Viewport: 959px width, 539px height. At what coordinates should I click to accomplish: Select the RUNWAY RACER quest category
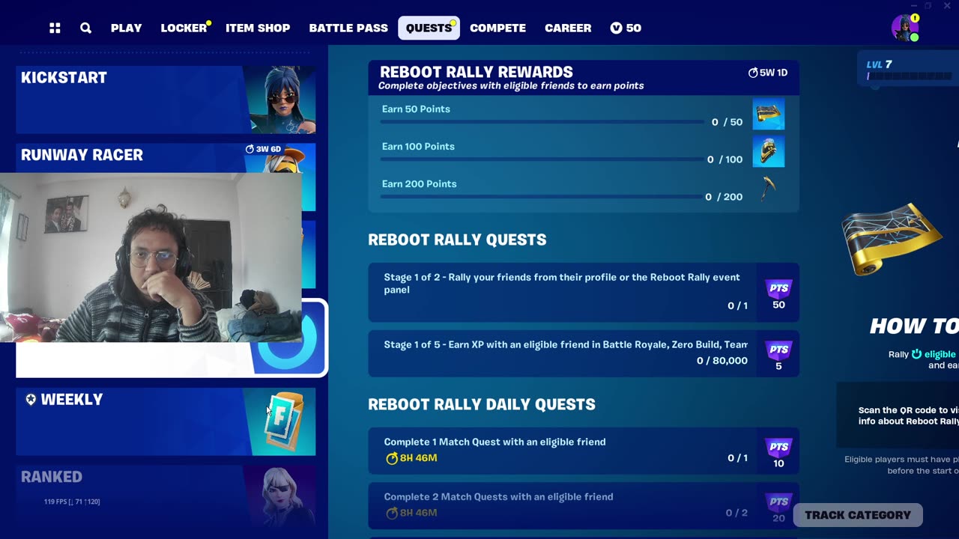166,158
